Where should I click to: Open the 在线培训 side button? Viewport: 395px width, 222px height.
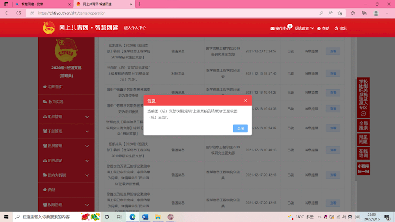[363, 153]
